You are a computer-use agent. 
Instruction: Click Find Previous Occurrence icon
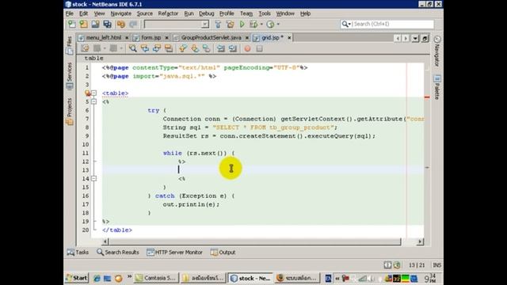144,48
